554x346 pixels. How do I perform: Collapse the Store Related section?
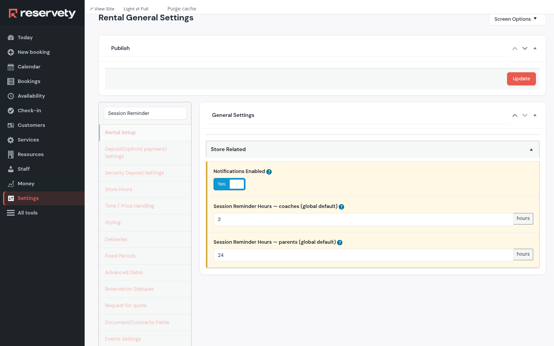531,150
